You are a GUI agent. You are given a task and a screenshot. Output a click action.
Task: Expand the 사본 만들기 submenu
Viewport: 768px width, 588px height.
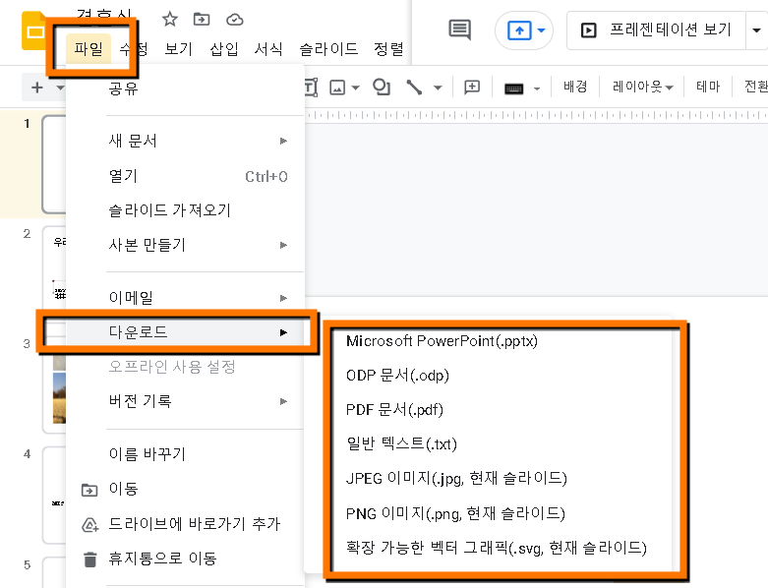point(185,245)
